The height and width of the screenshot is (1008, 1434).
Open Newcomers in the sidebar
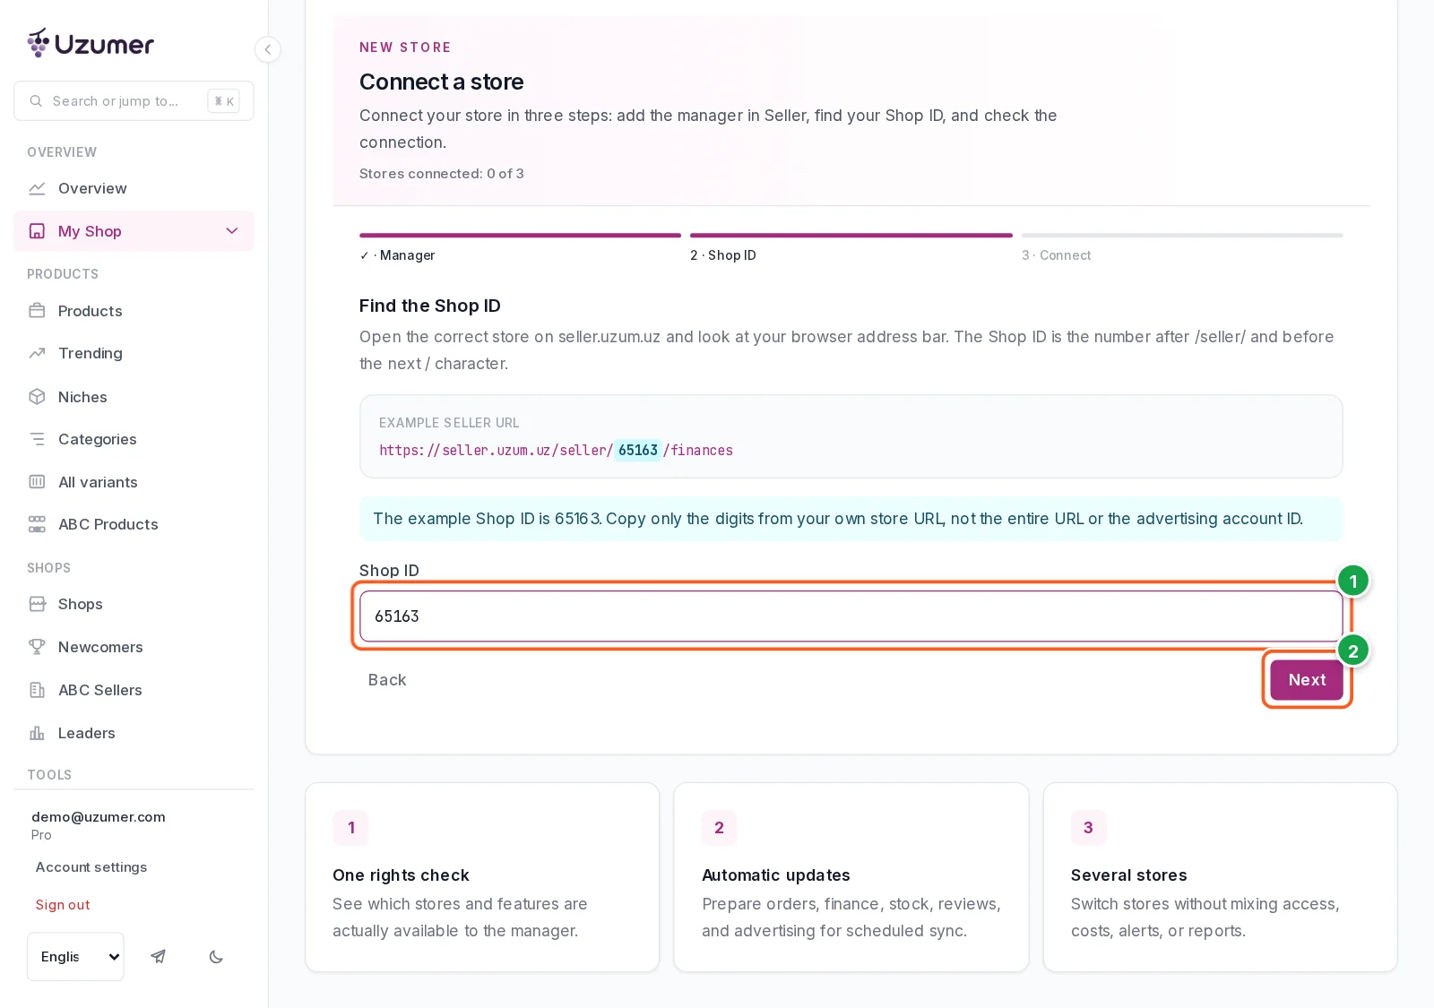tap(134, 647)
